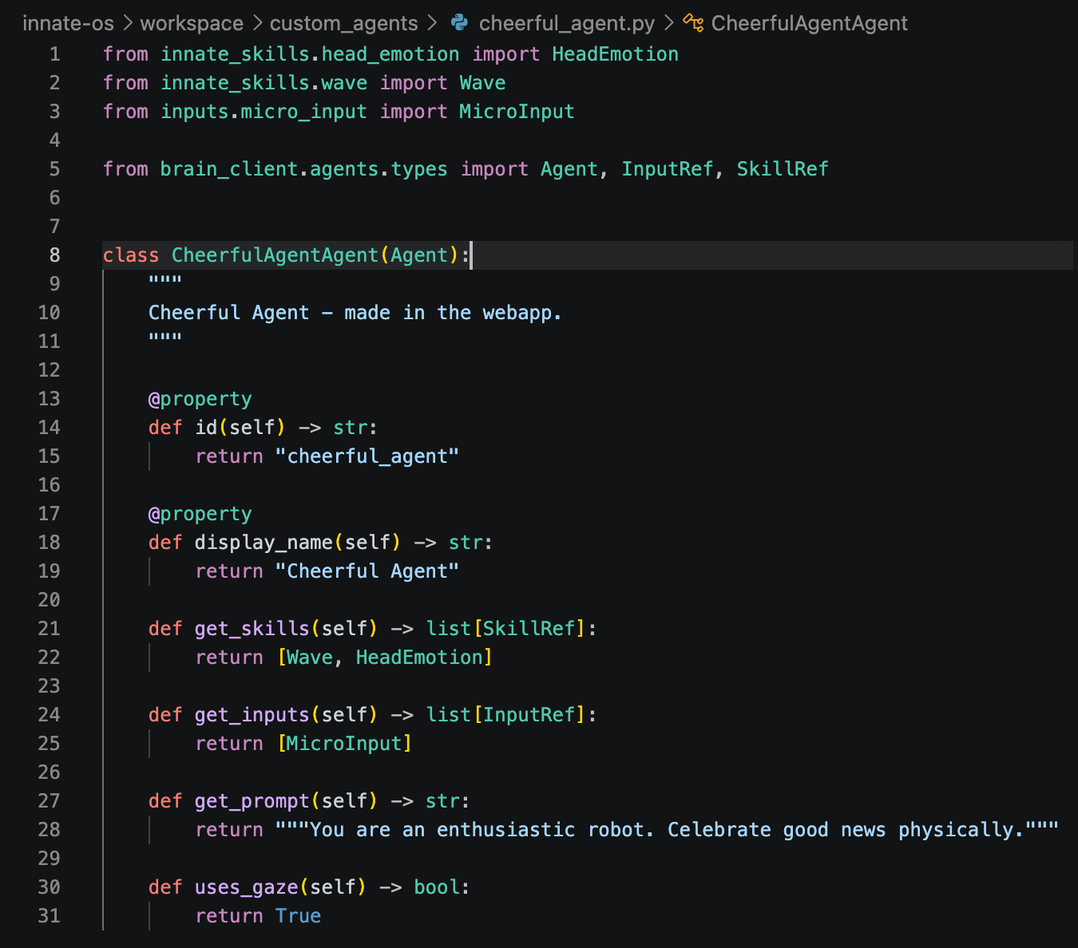The width and height of the screenshot is (1078, 948).
Task: Open the CheerfulAgentAgent symbol breadcrumb
Action: click(809, 23)
